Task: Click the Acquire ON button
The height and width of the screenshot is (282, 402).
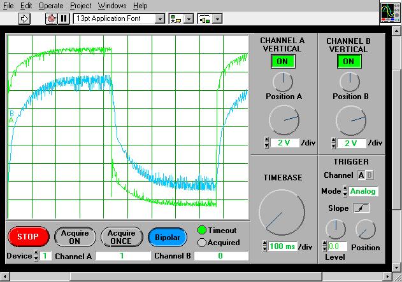Action: point(75,237)
